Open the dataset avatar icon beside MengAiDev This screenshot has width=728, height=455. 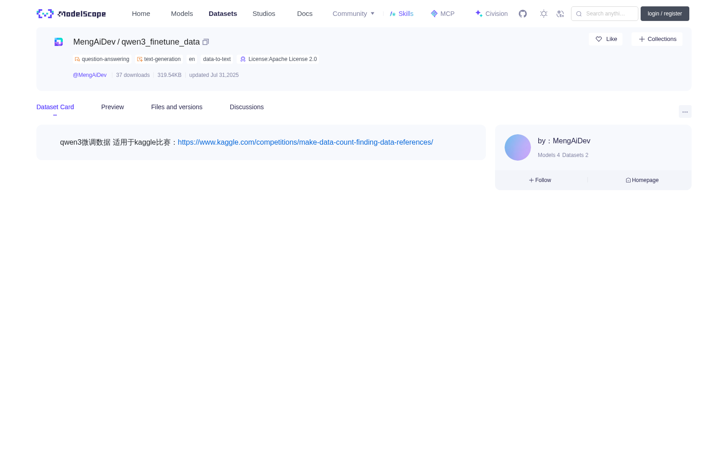point(59,42)
